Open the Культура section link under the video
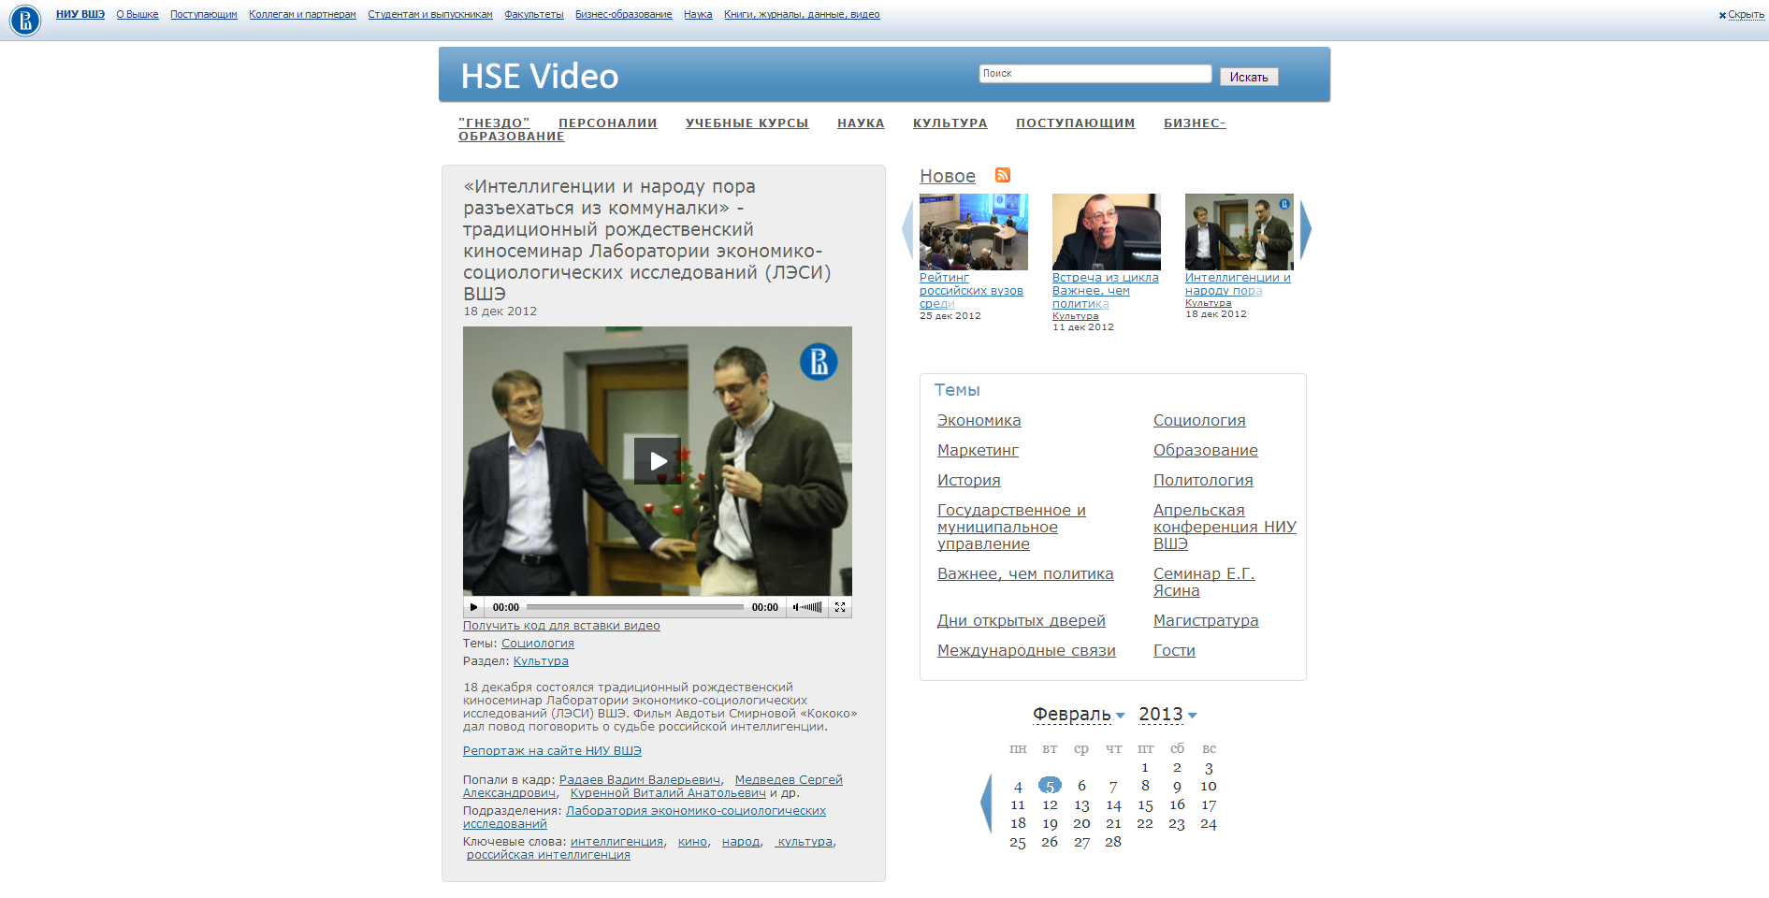 click(541, 661)
